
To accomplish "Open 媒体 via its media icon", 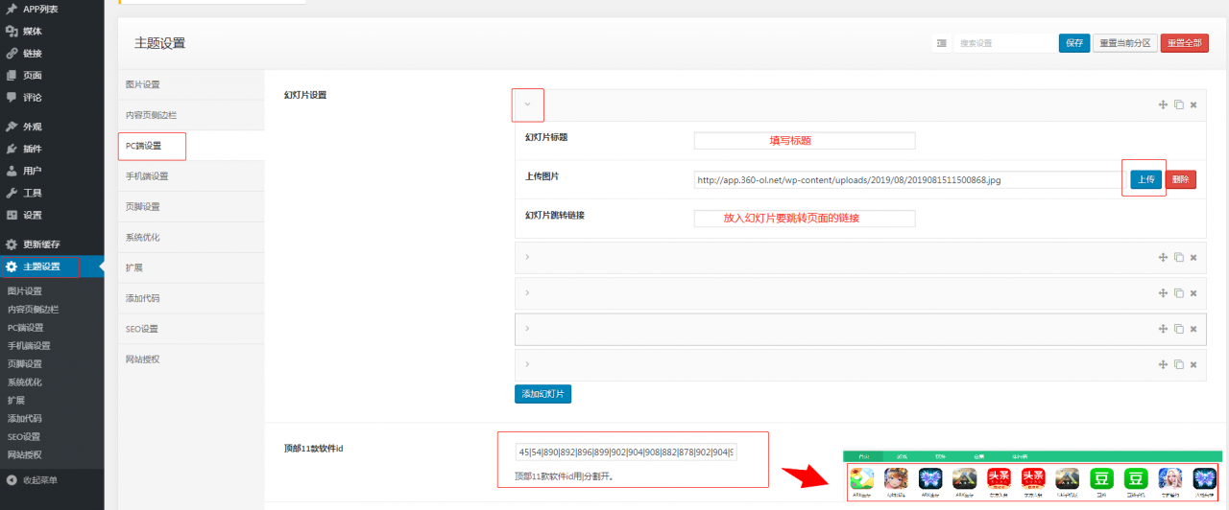I will [x=12, y=31].
